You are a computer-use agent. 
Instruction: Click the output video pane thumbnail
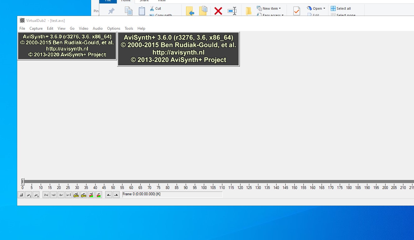tap(179, 49)
